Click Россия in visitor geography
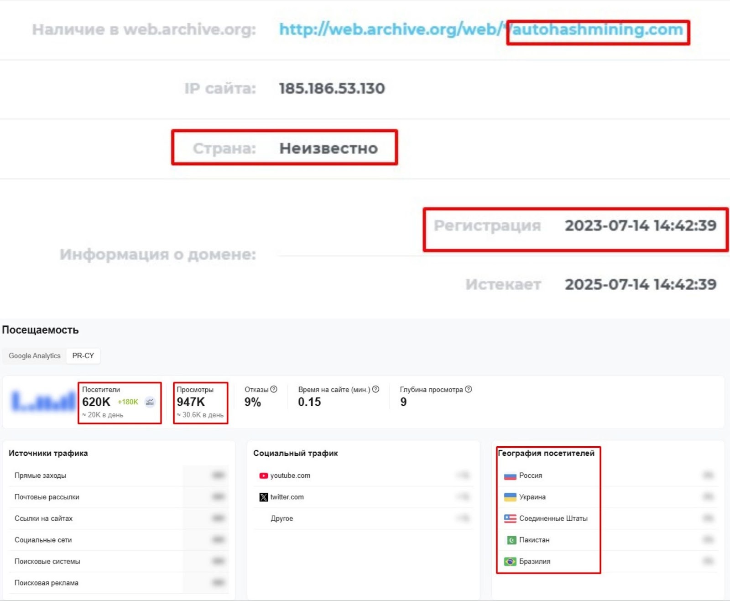Viewport: 730px width, 601px height. [531, 476]
